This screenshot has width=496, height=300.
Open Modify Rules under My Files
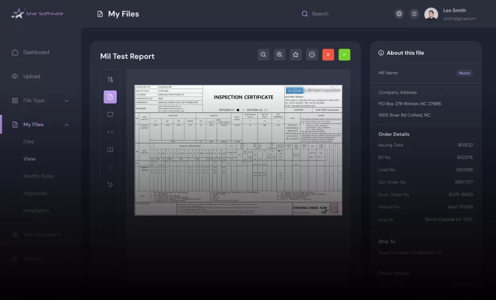(x=38, y=176)
